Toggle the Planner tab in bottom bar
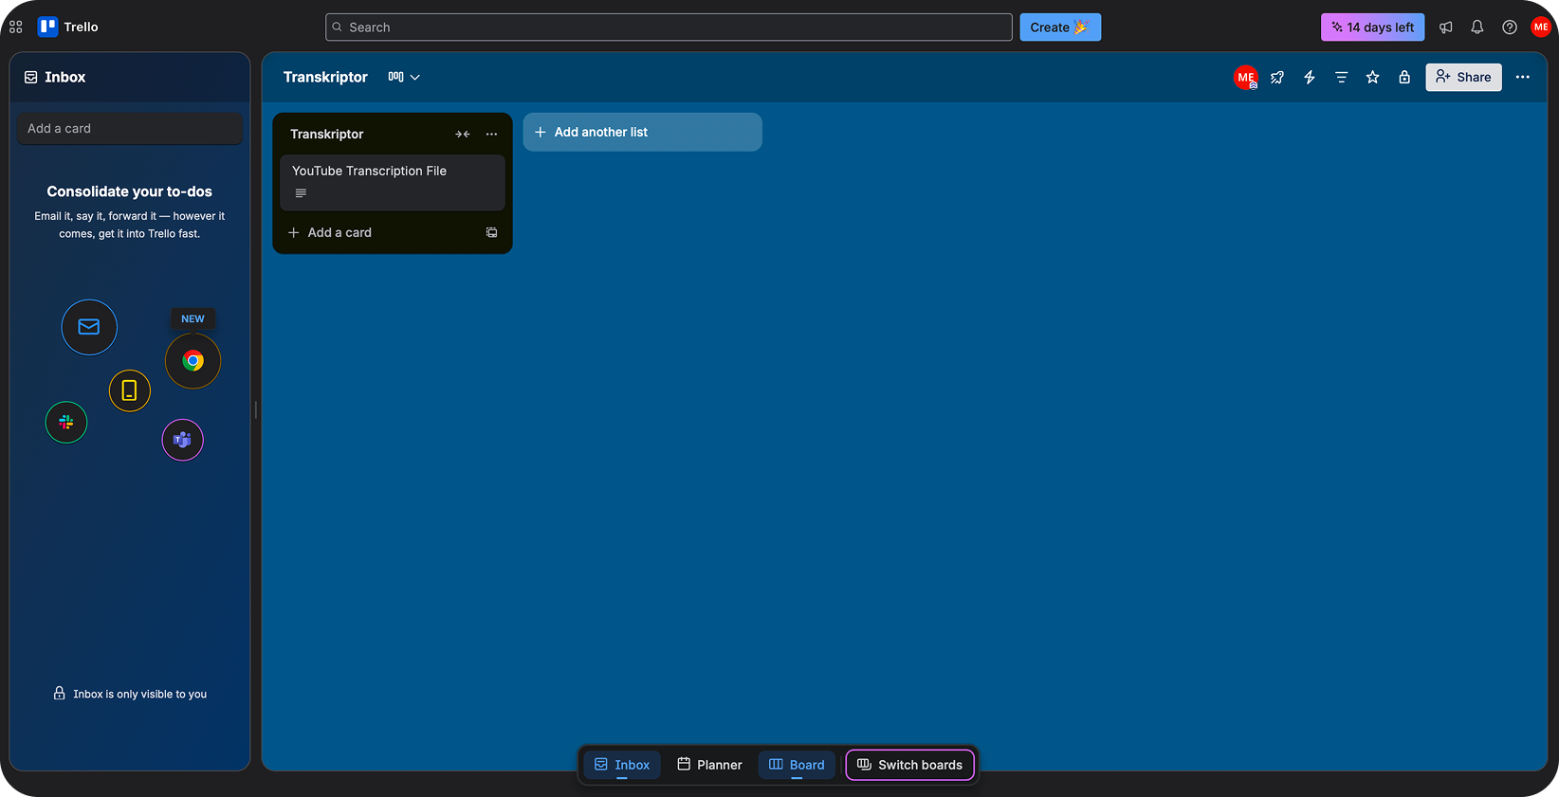Screen dimensions: 1559x797 point(709,765)
